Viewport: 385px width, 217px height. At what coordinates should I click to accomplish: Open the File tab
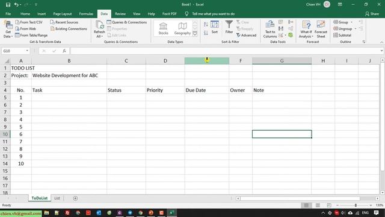coord(8,14)
